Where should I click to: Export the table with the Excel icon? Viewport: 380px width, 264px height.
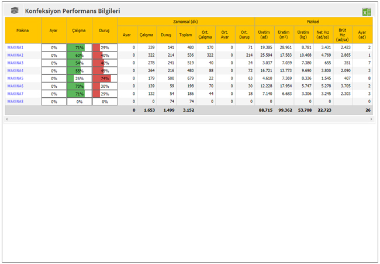point(367,11)
